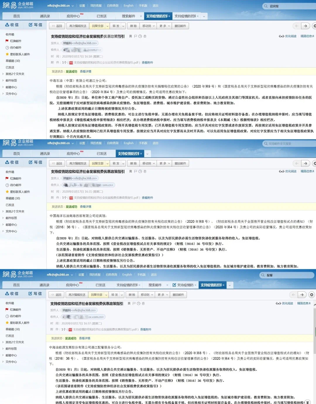
Task: Click the PDF attachment icon in the 16:37 email
Action: coord(70,330)
